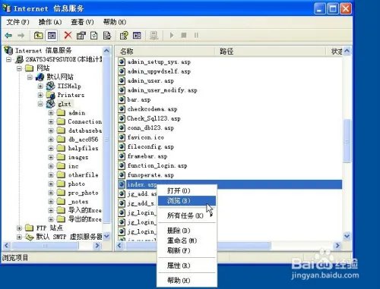This screenshot has height=289, width=380.
Task: Select the favicon.ico file icon
Action: click(122, 137)
